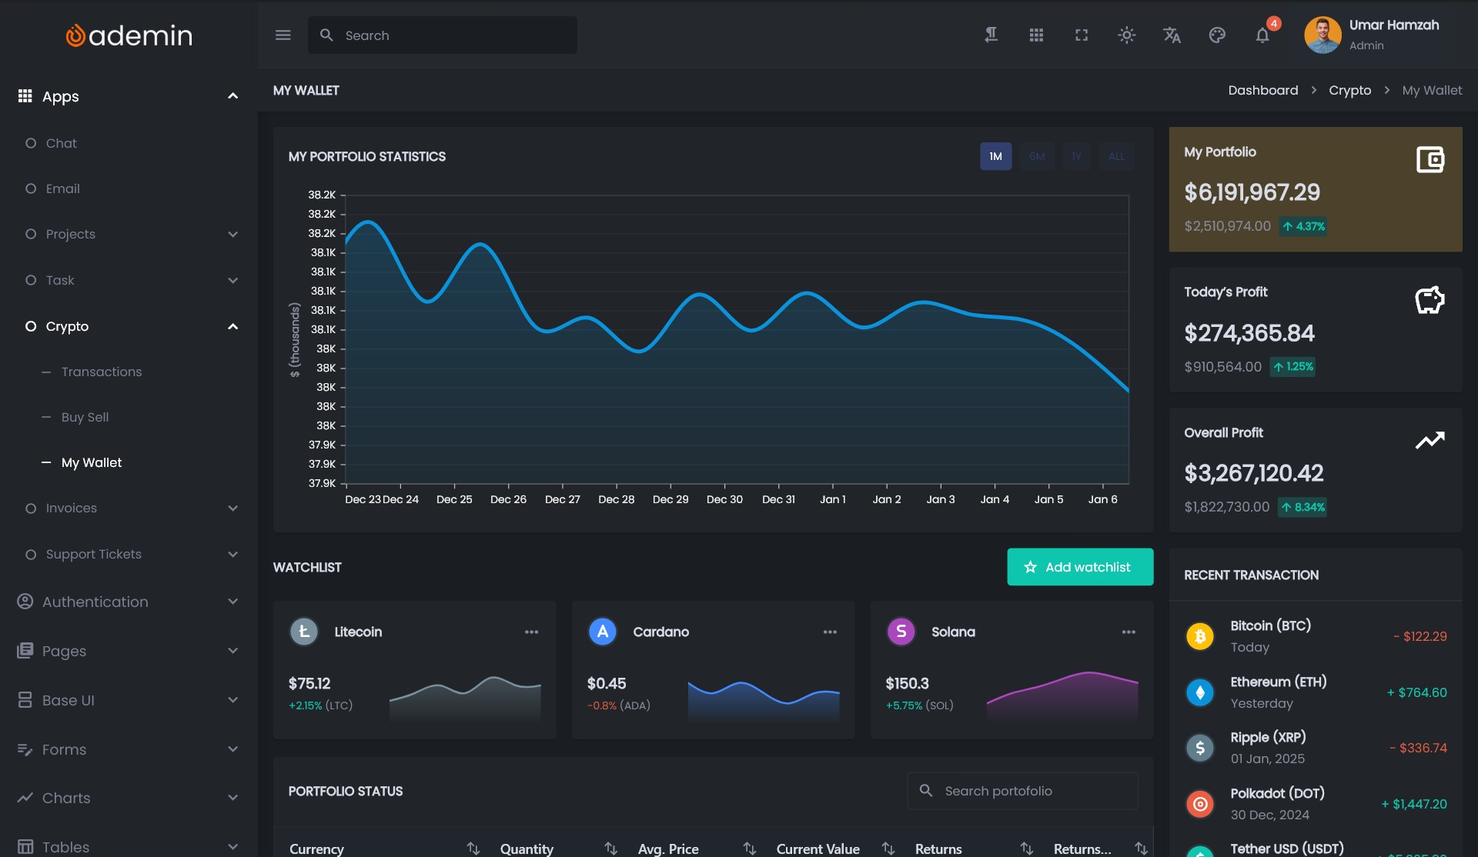Open Buy Sell sidebar item

(x=85, y=418)
